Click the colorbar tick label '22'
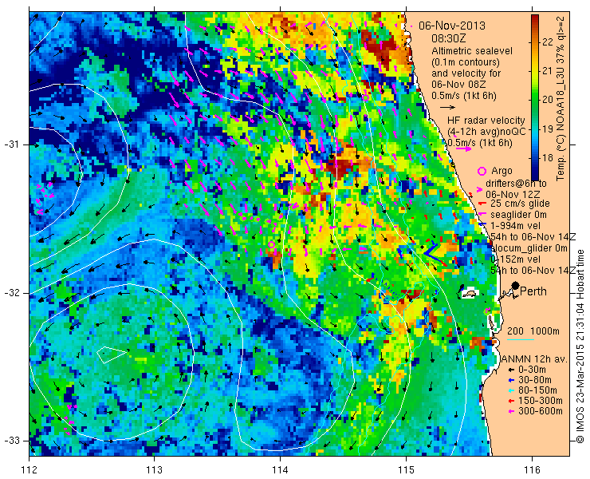Image resolution: width=590 pixels, height=479 pixels. coord(548,42)
